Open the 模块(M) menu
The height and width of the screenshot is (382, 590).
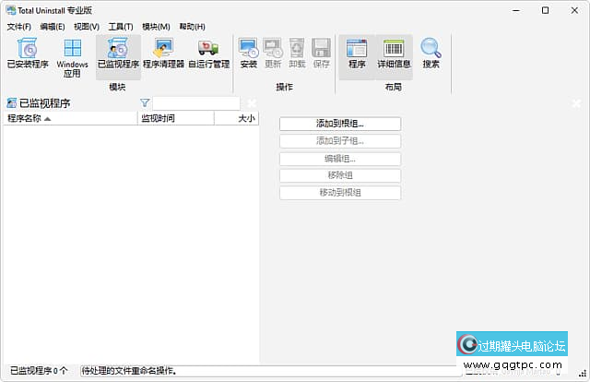pos(156,27)
